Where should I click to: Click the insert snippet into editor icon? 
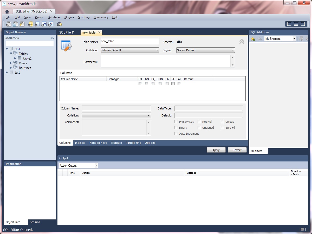pos(301,39)
